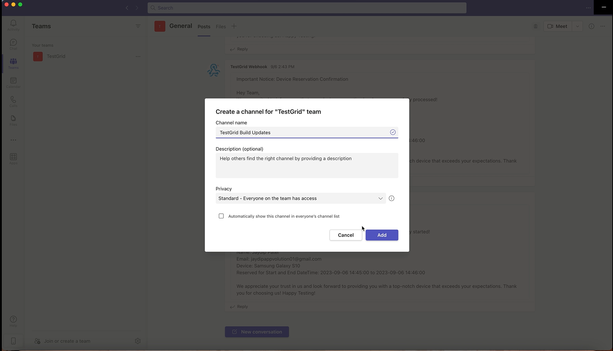Click the 'Your teams' heading
Image resolution: width=613 pixels, height=351 pixels.
coord(43,45)
